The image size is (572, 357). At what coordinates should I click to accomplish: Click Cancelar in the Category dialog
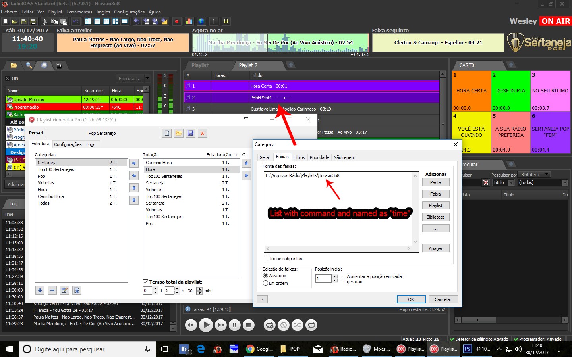[443, 299]
